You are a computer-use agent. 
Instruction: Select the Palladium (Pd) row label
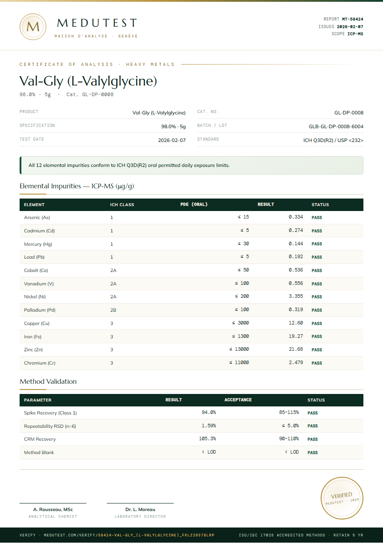[40, 310]
